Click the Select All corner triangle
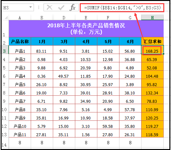Screen dimensions: 171x150 click(6, 18)
